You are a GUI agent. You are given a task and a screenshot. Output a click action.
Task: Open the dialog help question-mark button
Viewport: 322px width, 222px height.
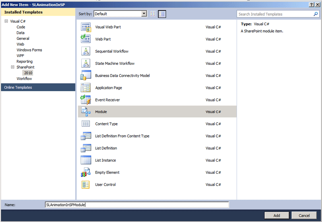(x=312, y=4)
